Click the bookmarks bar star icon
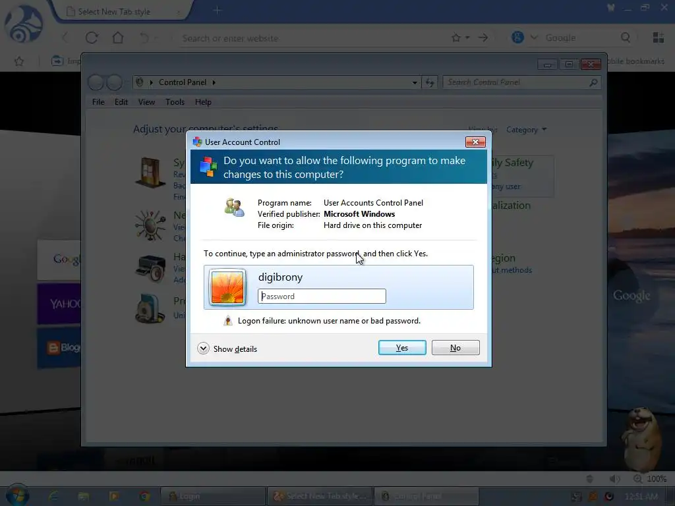The height and width of the screenshot is (506, 675). click(19, 61)
